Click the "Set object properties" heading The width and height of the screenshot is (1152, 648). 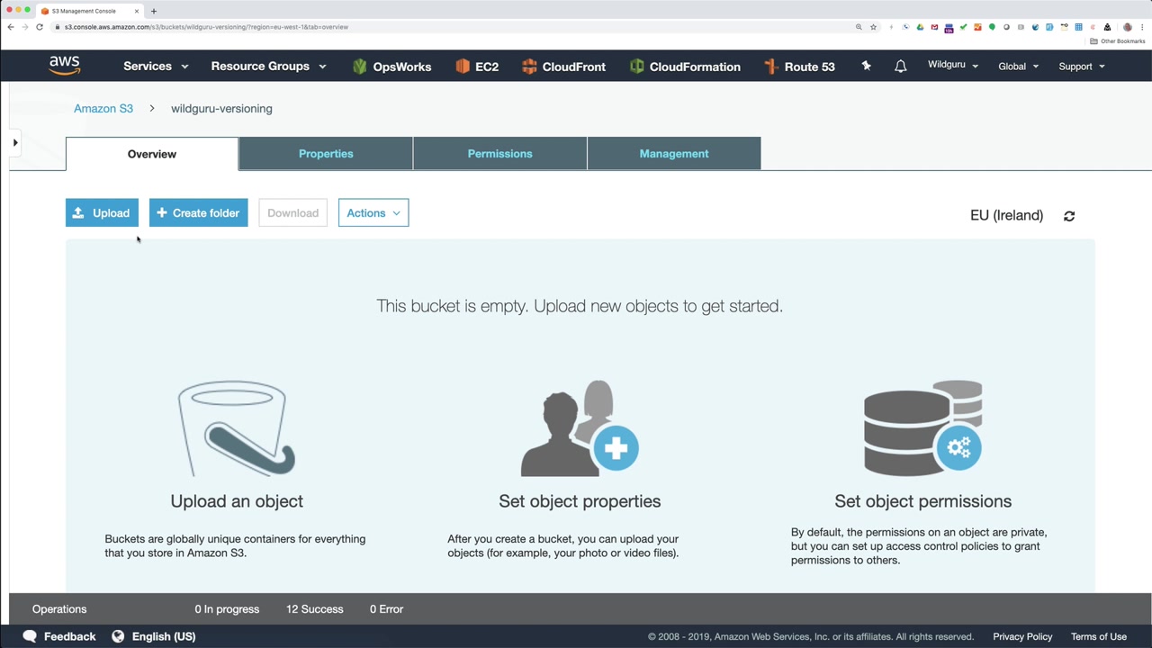pyautogui.click(x=580, y=501)
